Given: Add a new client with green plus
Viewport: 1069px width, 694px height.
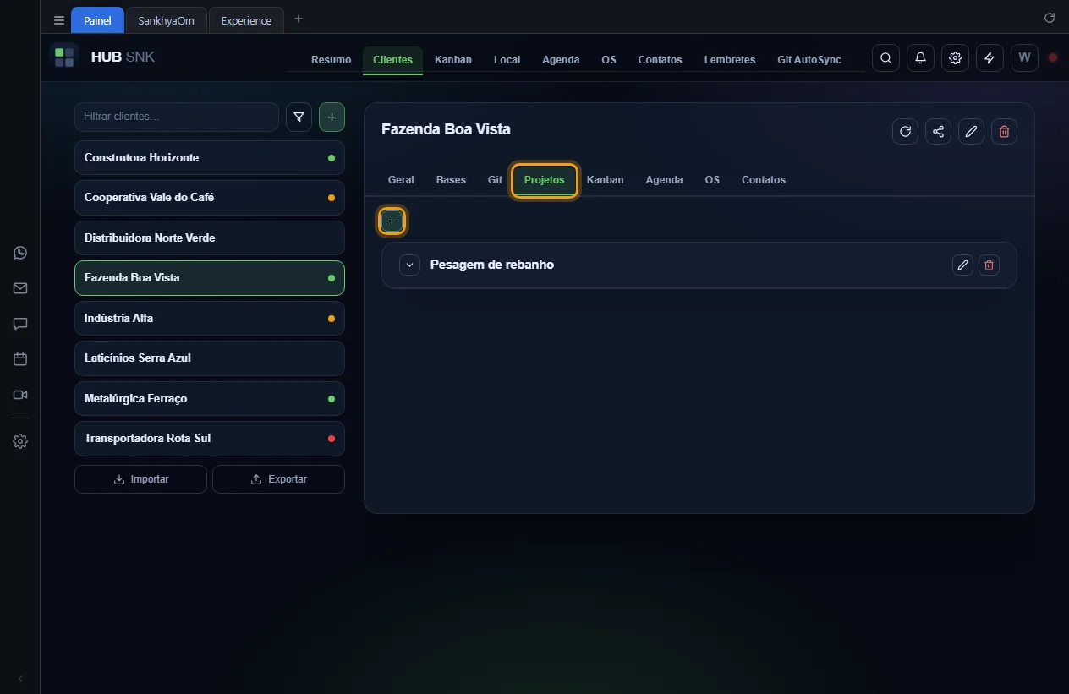Looking at the screenshot, I should click(x=332, y=117).
